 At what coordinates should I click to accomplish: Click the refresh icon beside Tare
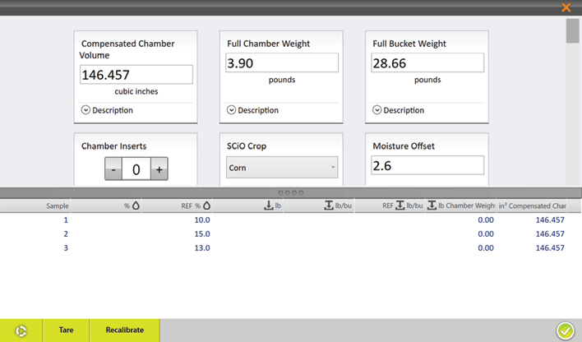(x=21, y=330)
